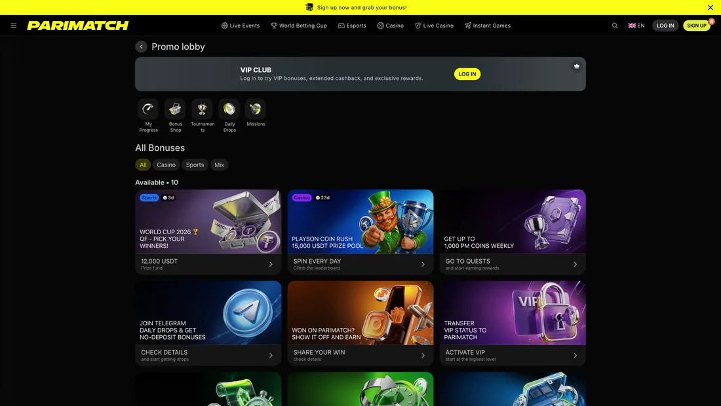
Task: Click the SHARE YOUR WIN label
Action: coord(319,352)
